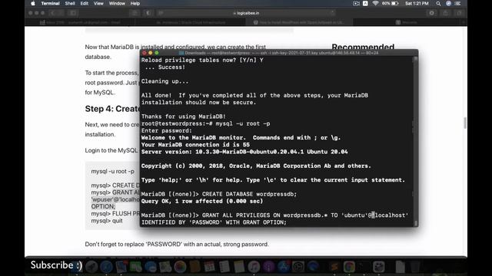Toggle Safari sidebar button
The height and width of the screenshot is (276, 492).
(x=73, y=13)
